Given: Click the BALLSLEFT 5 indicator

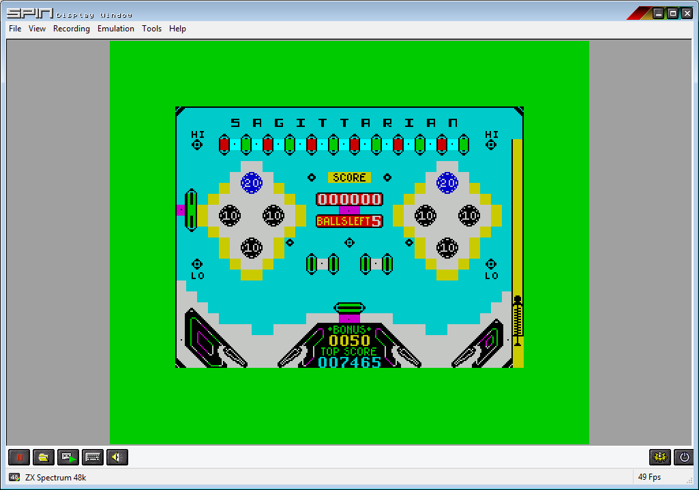Looking at the screenshot, I should click(x=349, y=221).
